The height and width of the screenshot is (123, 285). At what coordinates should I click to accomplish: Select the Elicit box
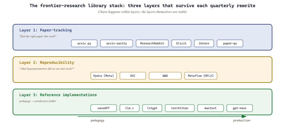[181, 43]
